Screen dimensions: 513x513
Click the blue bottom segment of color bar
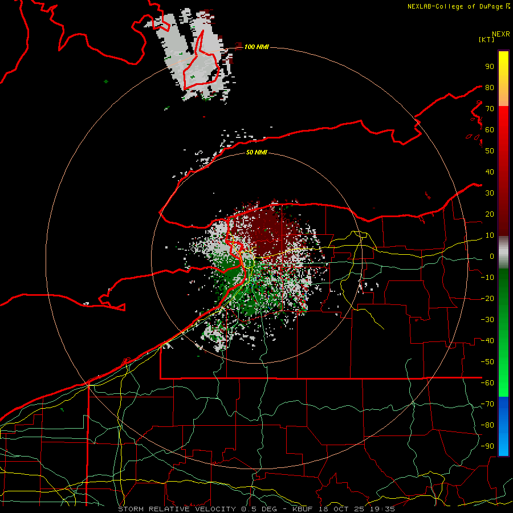point(503,426)
